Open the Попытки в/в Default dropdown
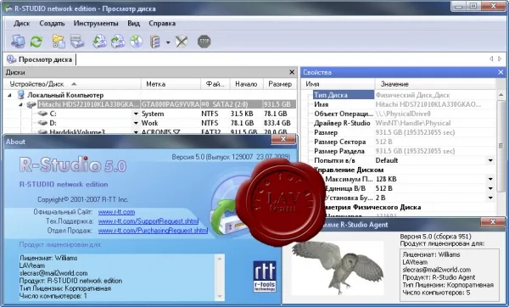Screen dimensions: 509x307 (490, 160)
